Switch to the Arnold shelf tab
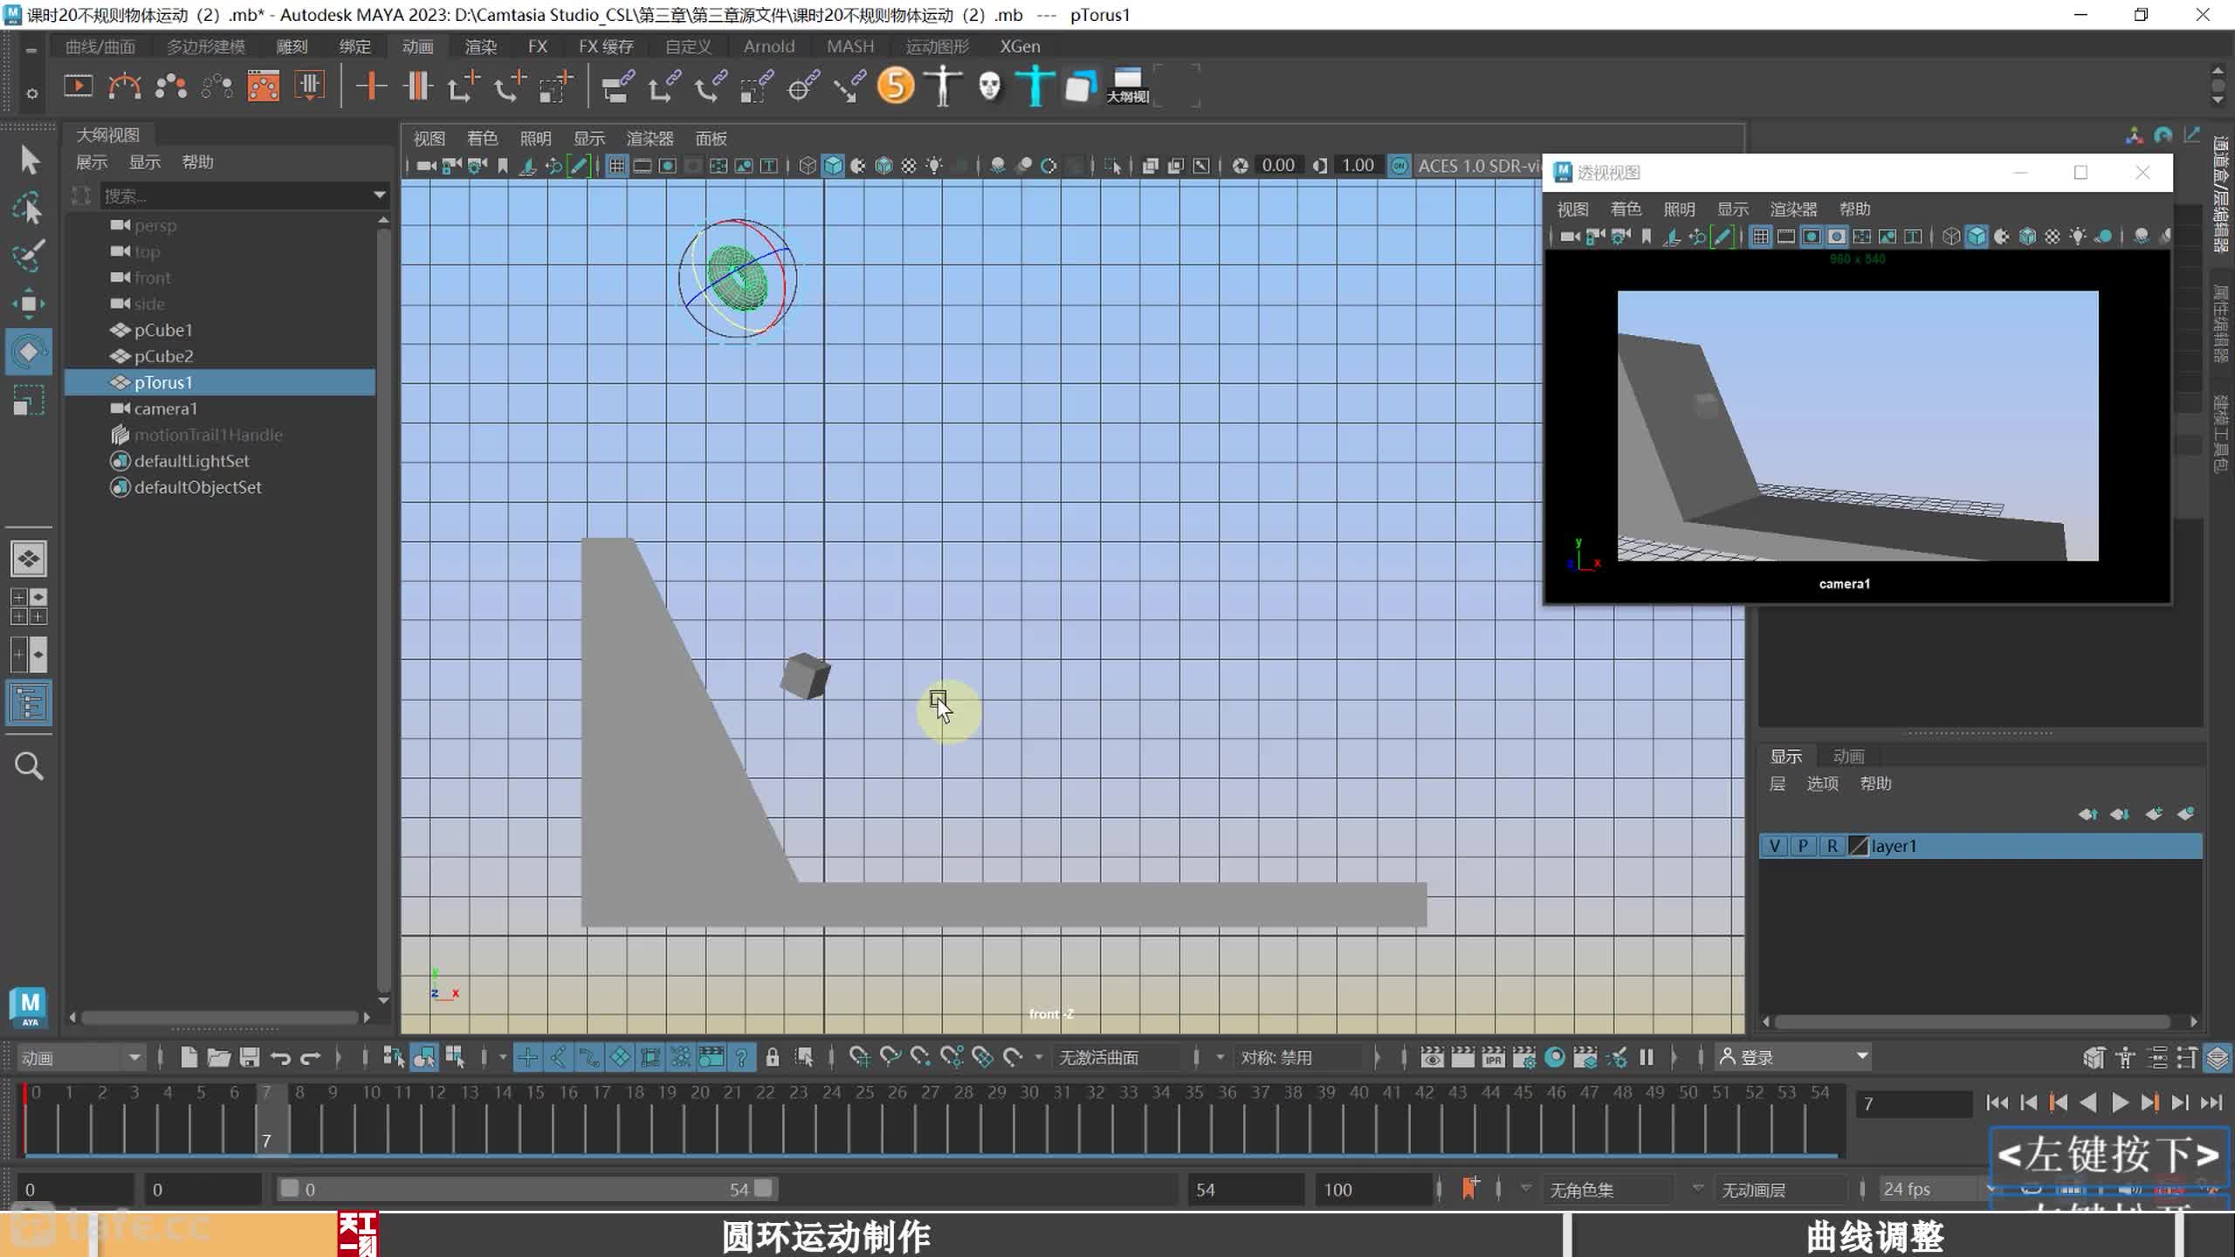 (768, 46)
